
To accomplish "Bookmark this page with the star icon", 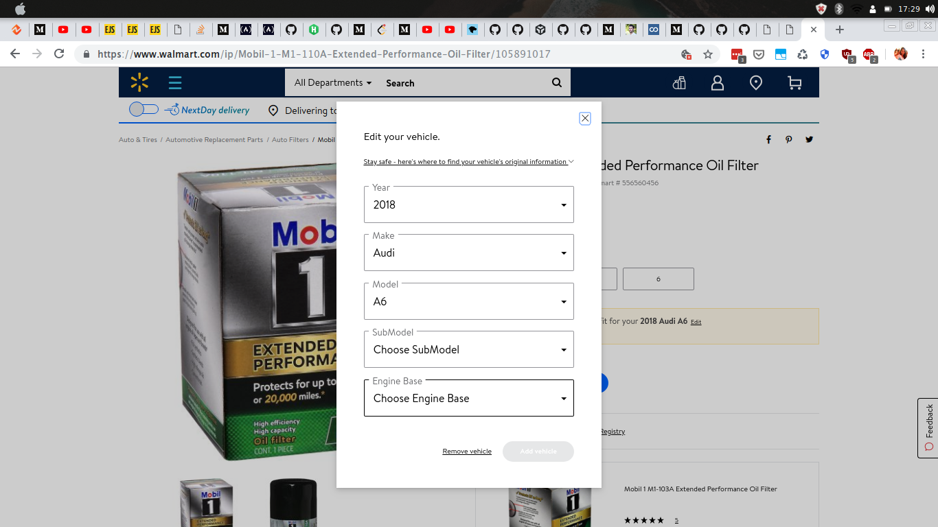I will 708,54.
